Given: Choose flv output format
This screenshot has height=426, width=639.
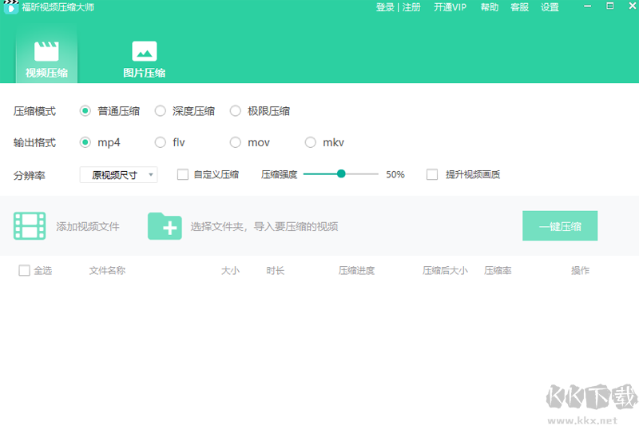Looking at the screenshot, I should [161, 142].
